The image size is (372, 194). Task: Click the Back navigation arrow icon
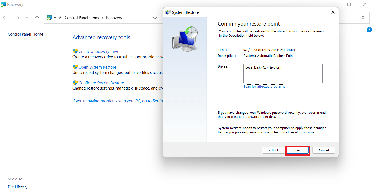[x=5, y=18]
